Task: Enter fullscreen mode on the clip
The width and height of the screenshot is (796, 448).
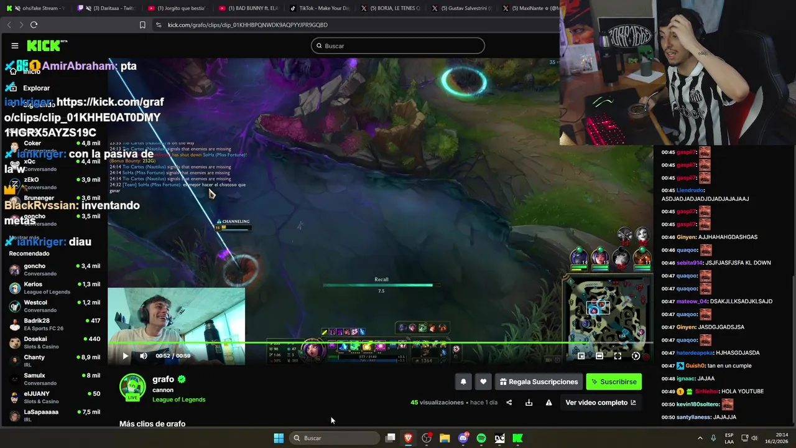Action: 618,356
